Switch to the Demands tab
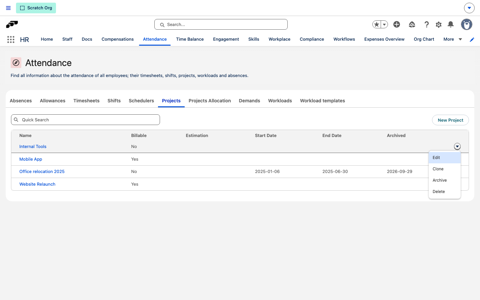This screenshot has height=300, width=480. click(x=249, y=101)
